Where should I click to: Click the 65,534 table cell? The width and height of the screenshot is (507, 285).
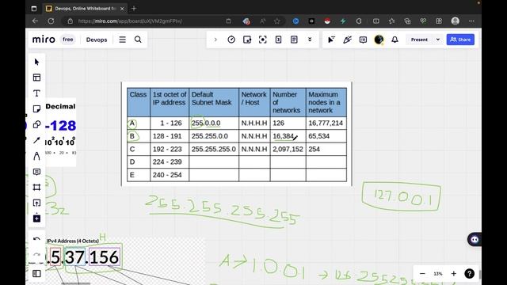[x=326, y=136]
